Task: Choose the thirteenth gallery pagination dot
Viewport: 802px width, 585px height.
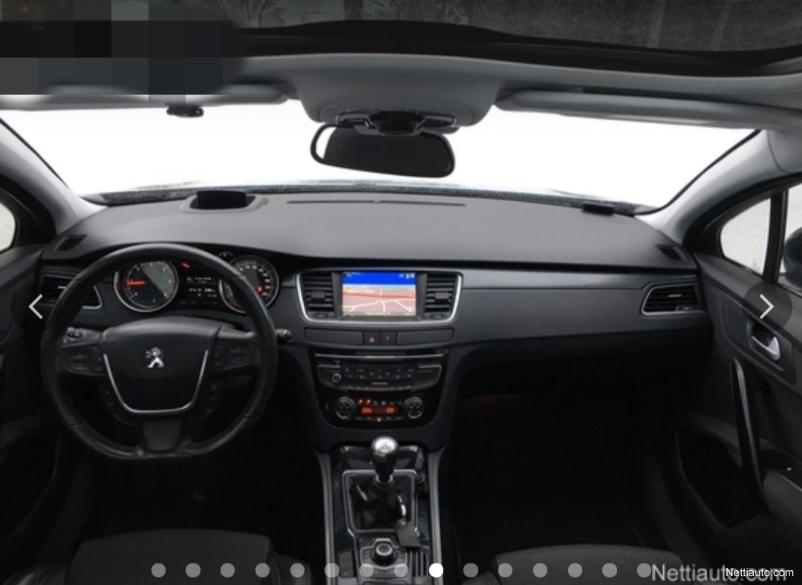Action: click(575, 570)
